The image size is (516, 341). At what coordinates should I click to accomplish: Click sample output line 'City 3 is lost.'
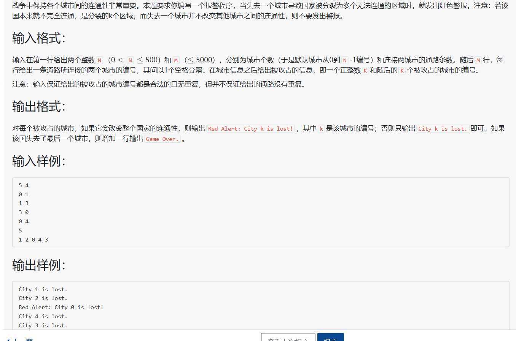point(43,325)
